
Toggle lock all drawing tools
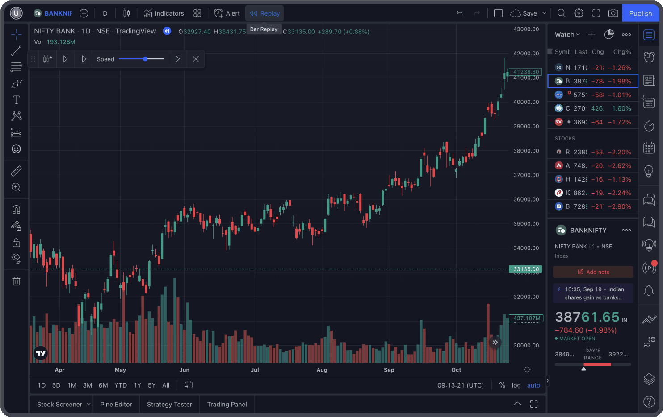16,242
